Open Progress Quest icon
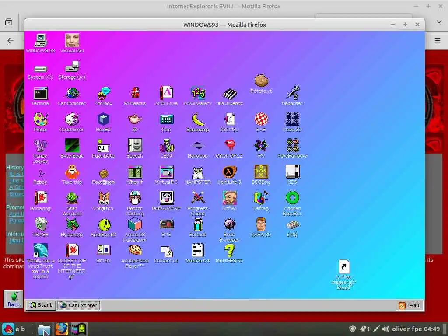The image size is (448, 336). 198,198
